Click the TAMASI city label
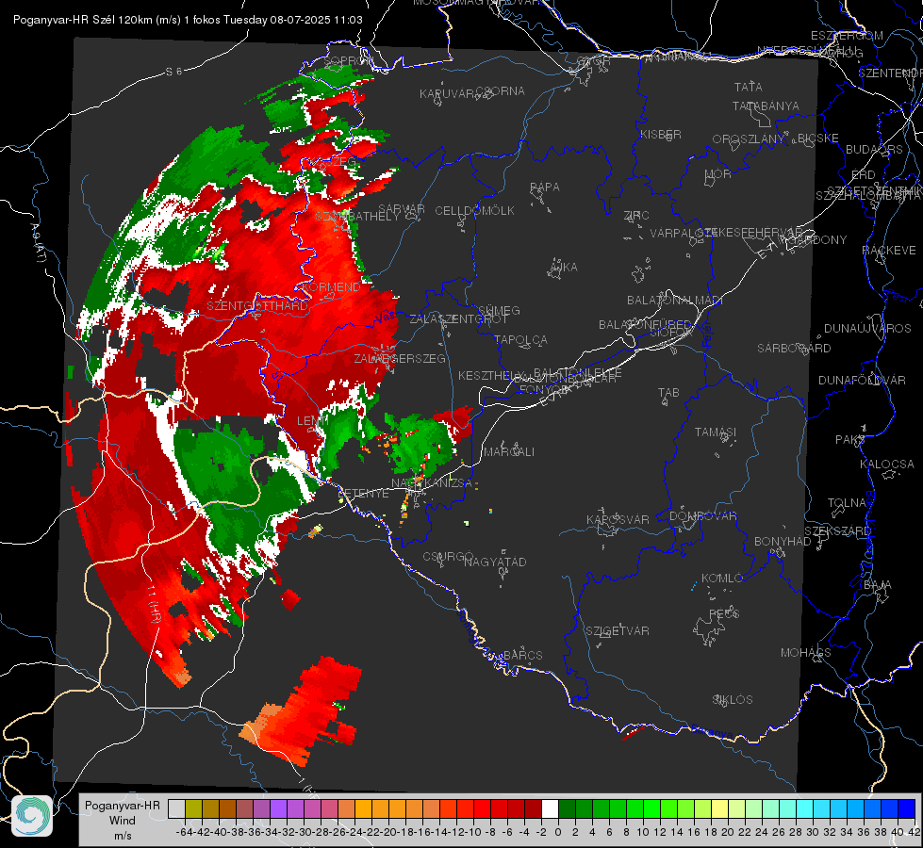923x848 pixels. point(716,432)
